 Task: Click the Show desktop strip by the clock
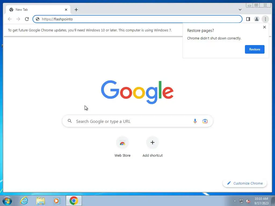tap(273, 201)
